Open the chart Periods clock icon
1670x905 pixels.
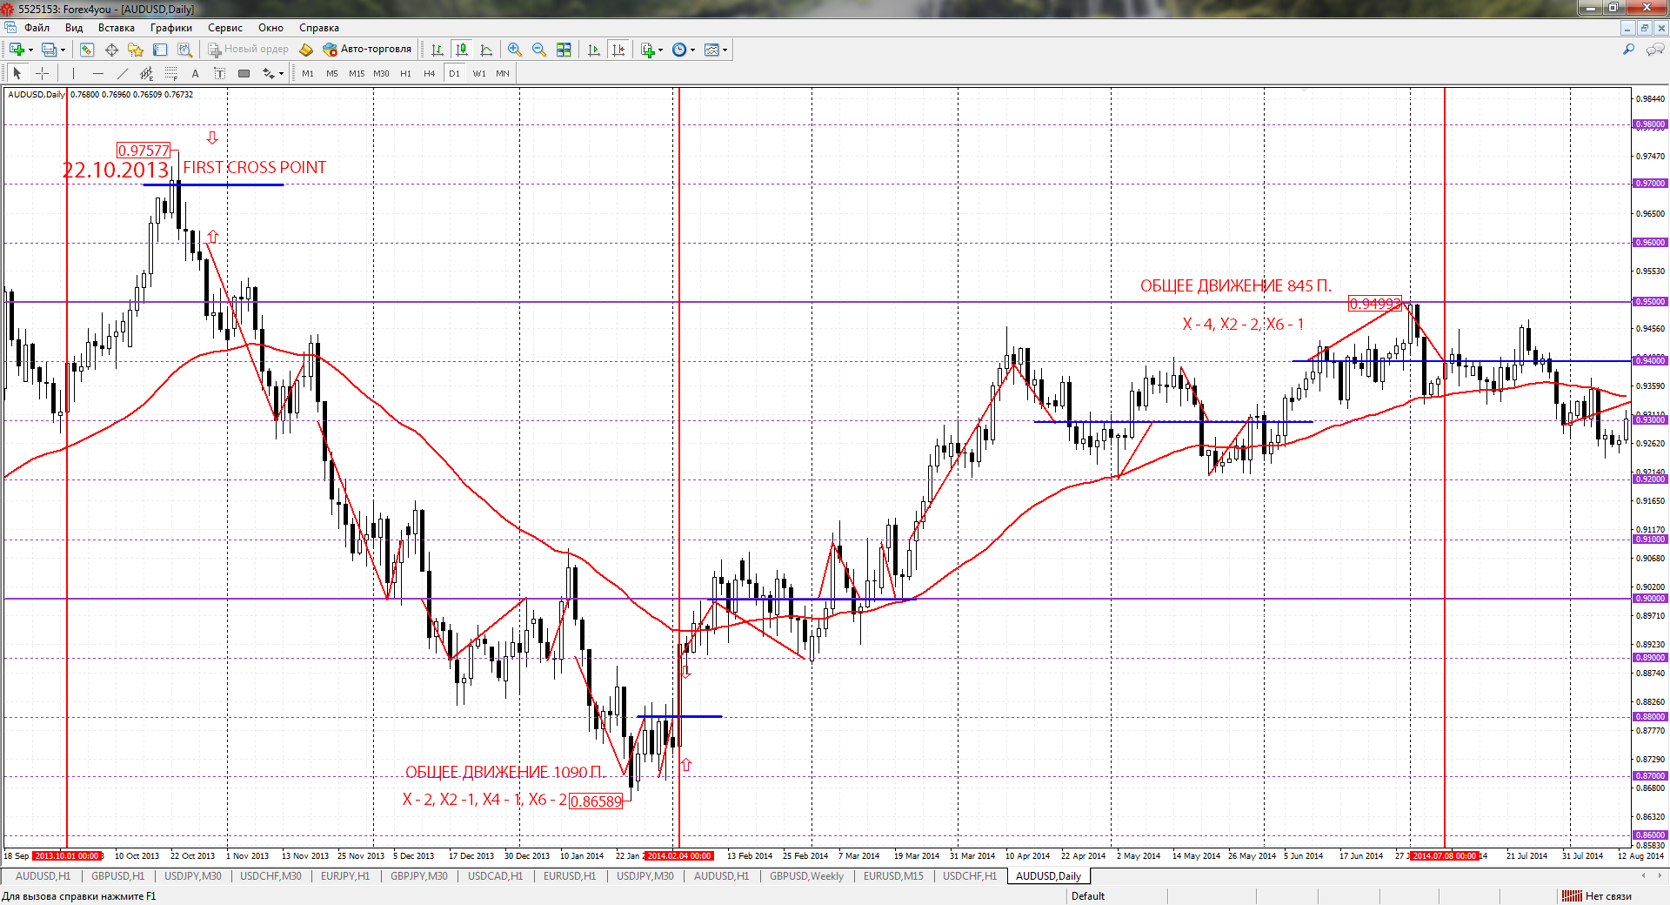[x=679, y=50]
